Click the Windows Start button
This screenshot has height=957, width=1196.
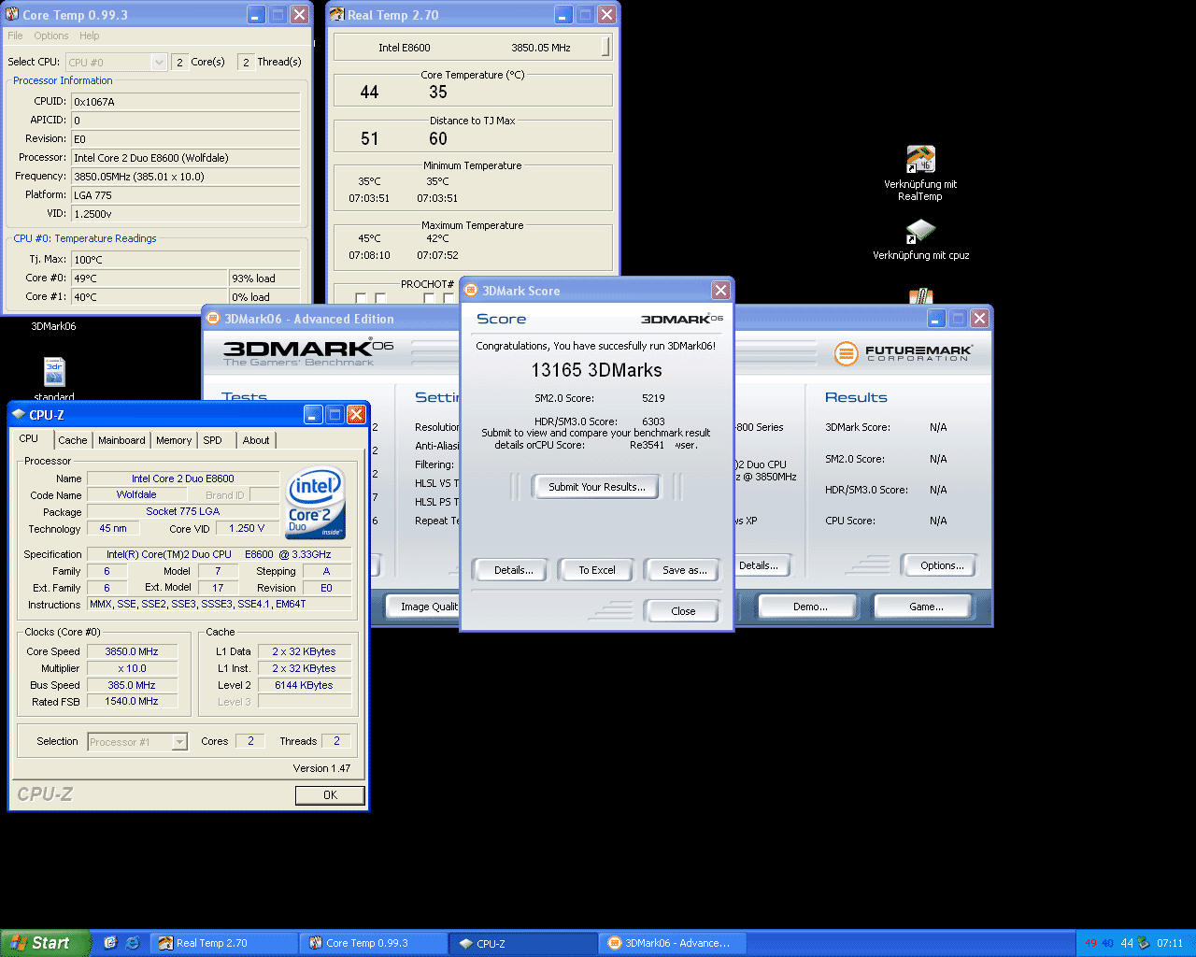point(46,943)
